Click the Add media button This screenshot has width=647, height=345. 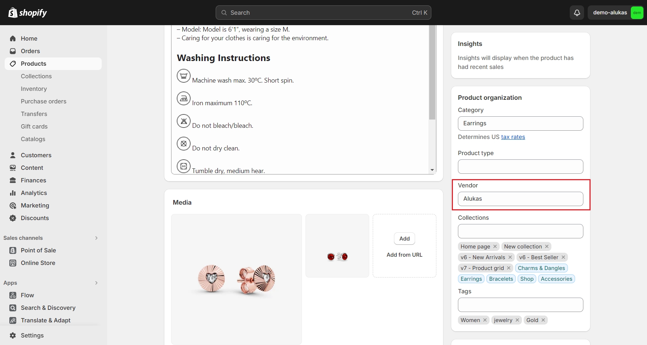(404, 239)
